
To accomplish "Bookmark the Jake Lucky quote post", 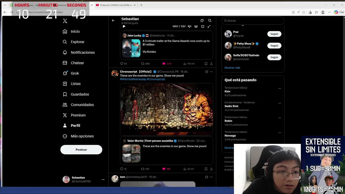I will pos(206,64).
